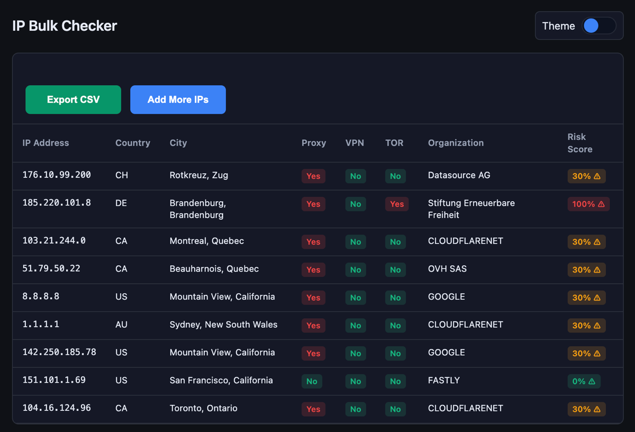Click the VPN No badge on the GOOGLE 8.8.8.8 row

pyautogui.click(x=355, y=298)
